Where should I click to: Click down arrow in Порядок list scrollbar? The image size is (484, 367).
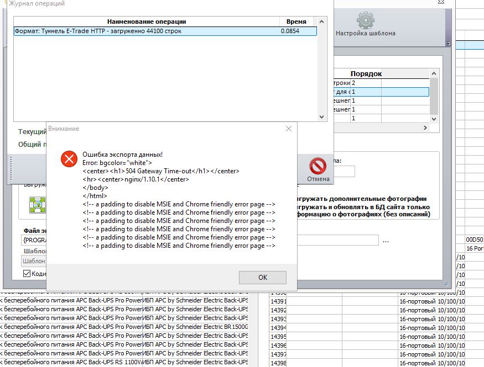pos(434,119)
